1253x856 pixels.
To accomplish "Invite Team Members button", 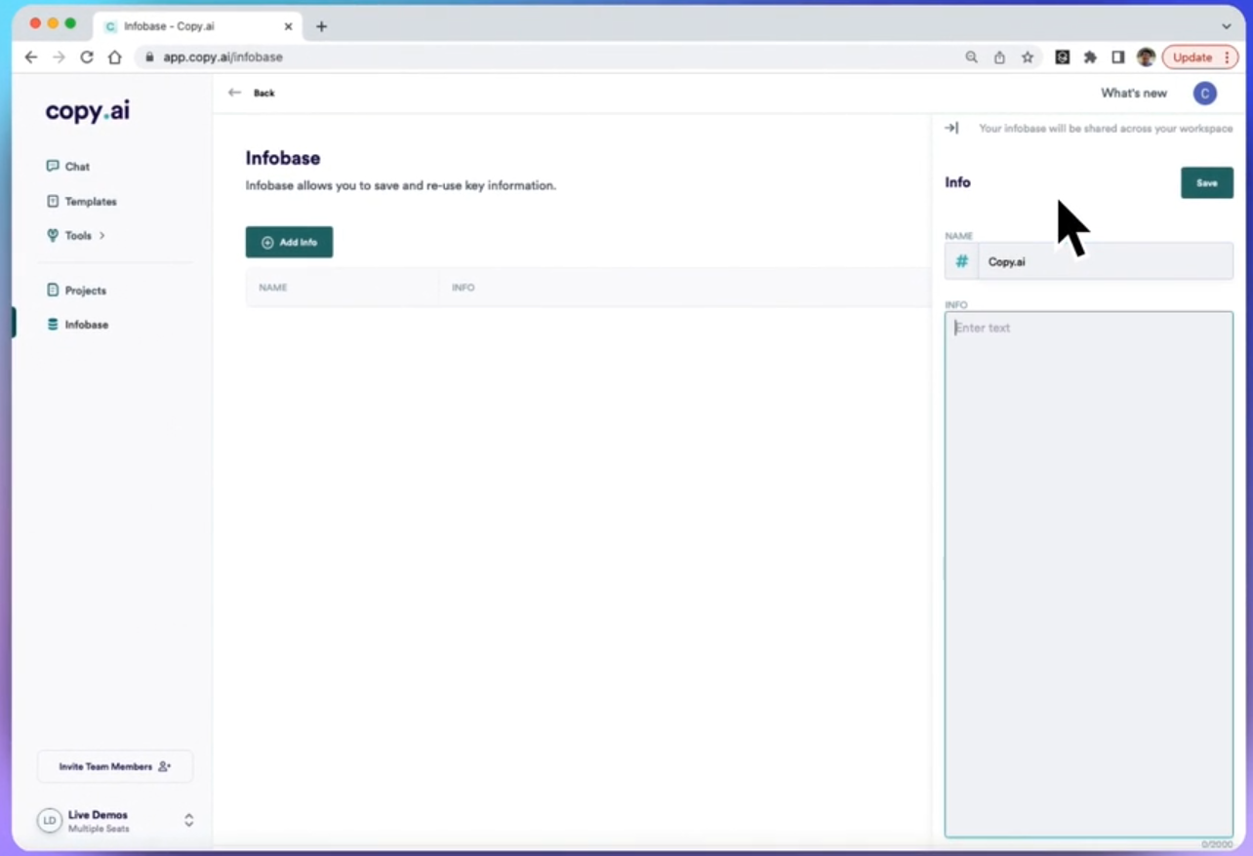I will (x=115, y=766).
